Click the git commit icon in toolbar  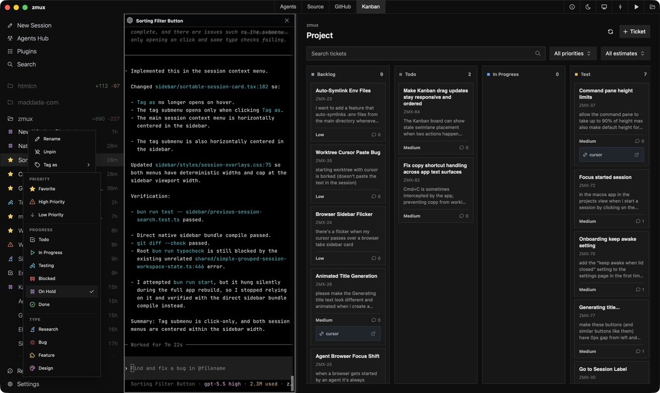[x=620, y=7]
